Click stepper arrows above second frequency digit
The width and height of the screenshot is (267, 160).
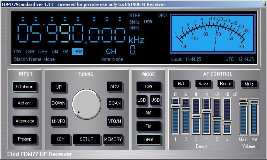(36, 19)
